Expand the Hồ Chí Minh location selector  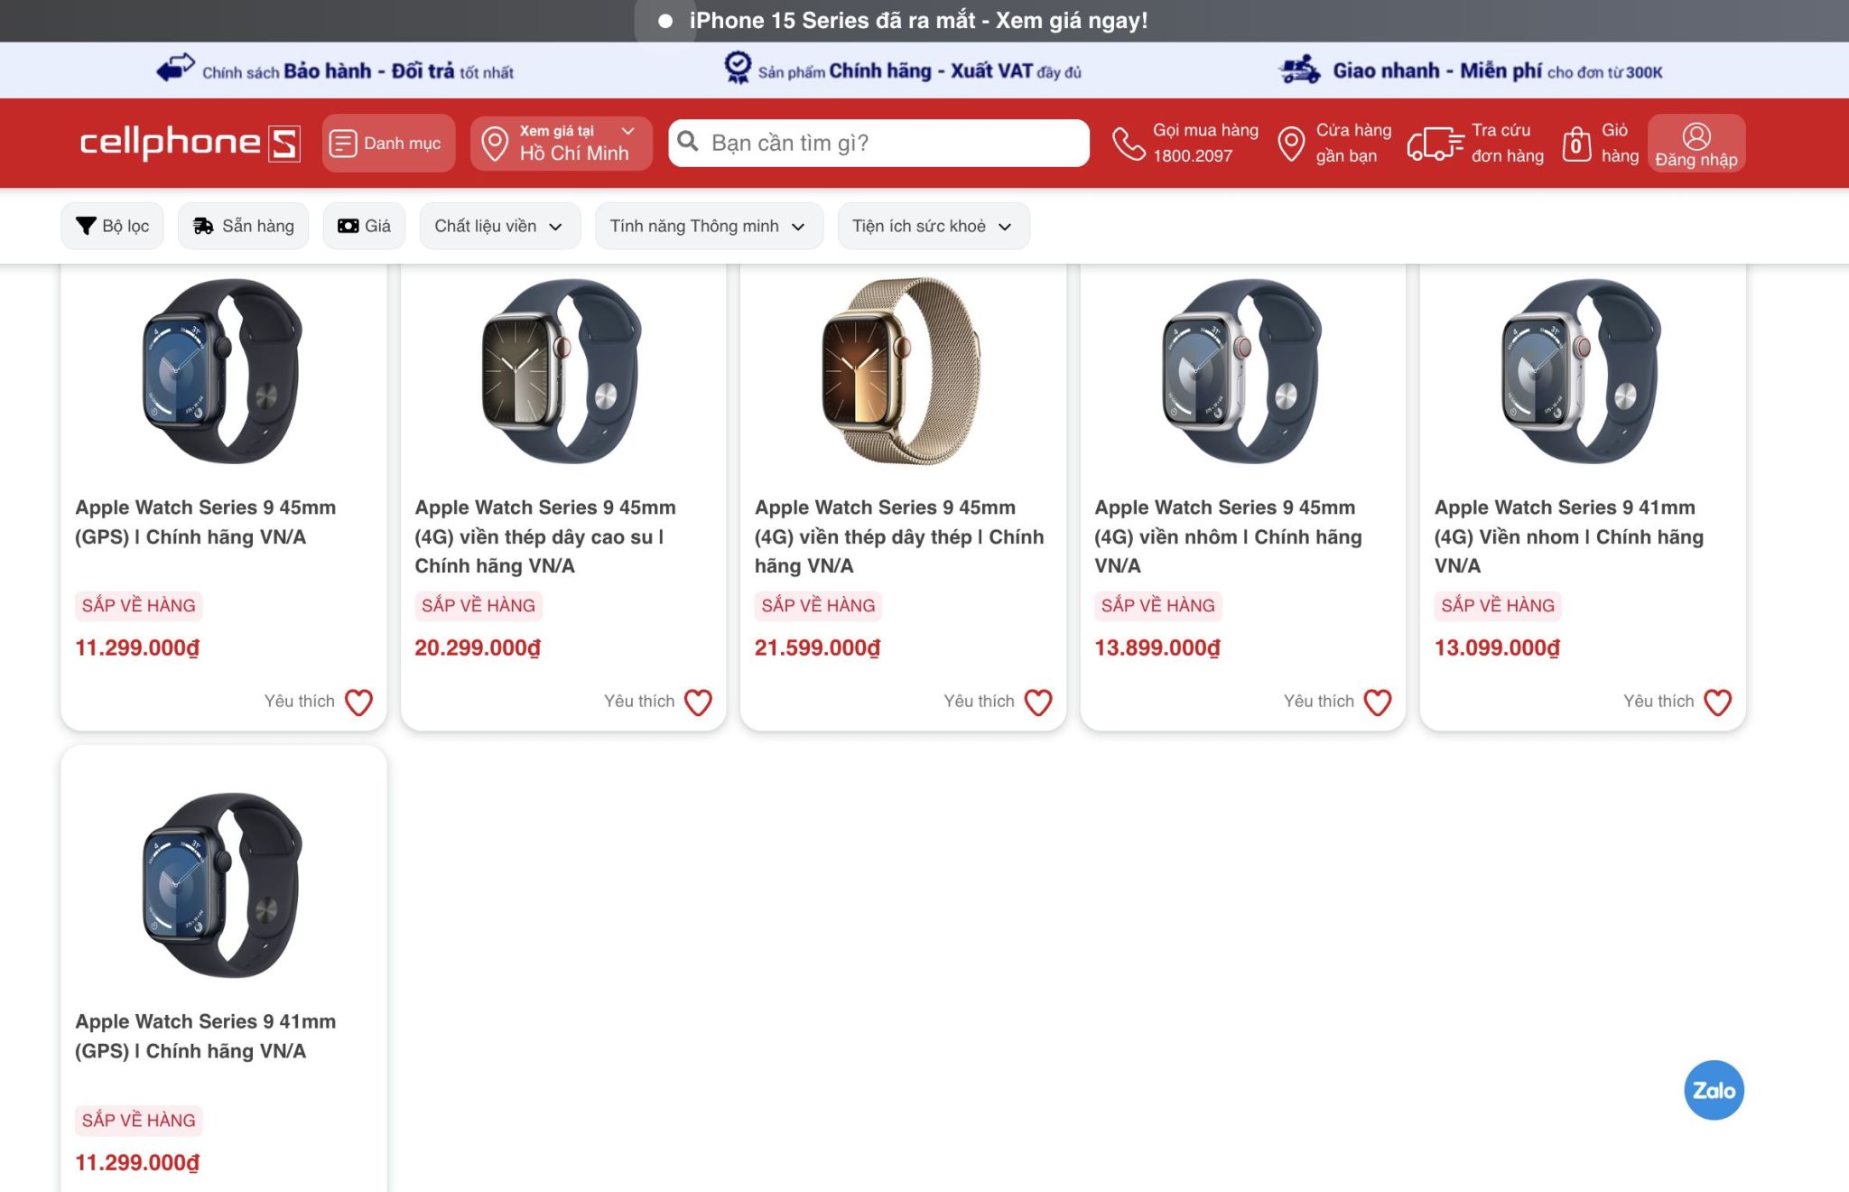(561, 143)
